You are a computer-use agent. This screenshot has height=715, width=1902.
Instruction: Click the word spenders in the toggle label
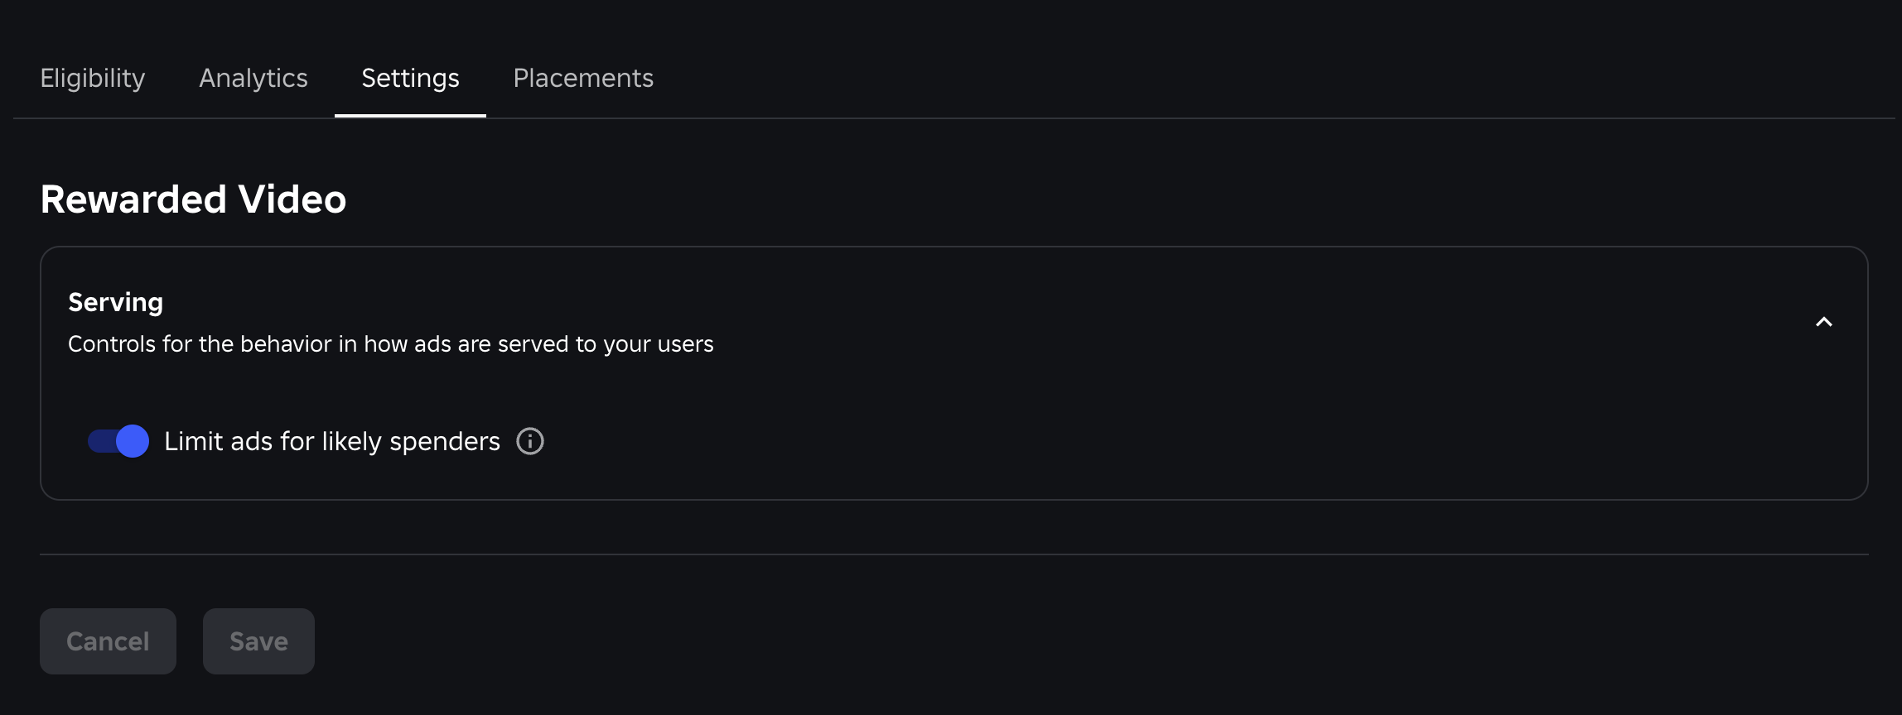pyautogui.click(x=445, y=442)
